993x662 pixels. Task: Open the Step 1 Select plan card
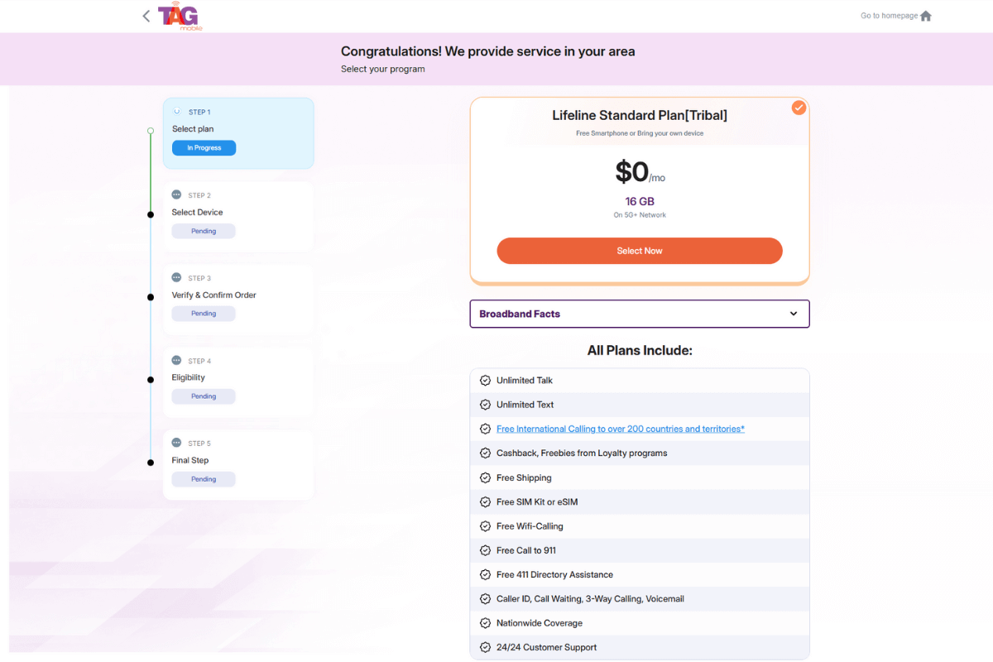(x=238, y=132)
